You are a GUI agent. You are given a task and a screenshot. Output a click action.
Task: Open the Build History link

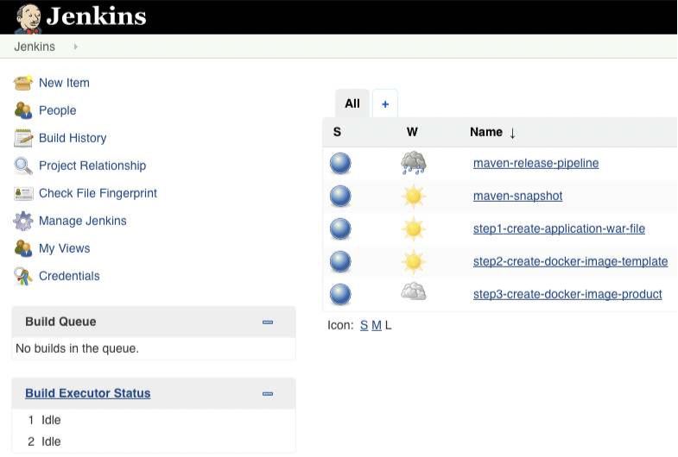pyautogui.click(x=73, y=138)
